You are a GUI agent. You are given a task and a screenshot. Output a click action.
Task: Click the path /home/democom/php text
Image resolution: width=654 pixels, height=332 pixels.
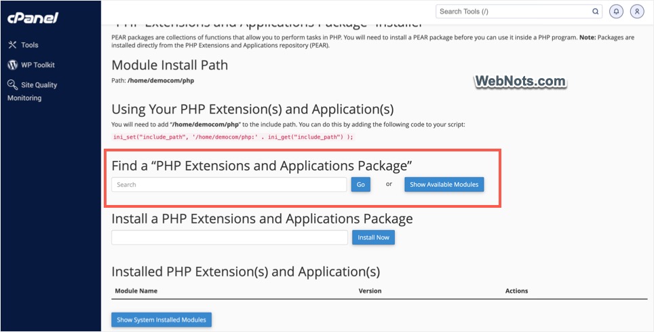161,81
